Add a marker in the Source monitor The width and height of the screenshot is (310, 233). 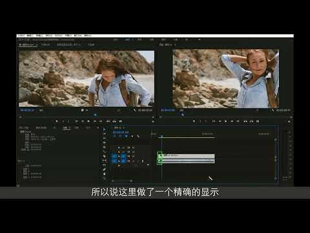coord(57,122)
